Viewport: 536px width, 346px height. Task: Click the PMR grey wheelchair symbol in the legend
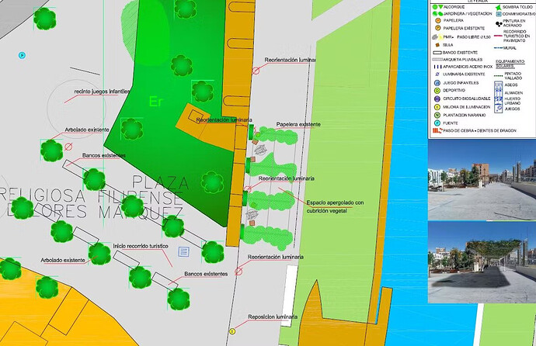[x=435, y=37]
